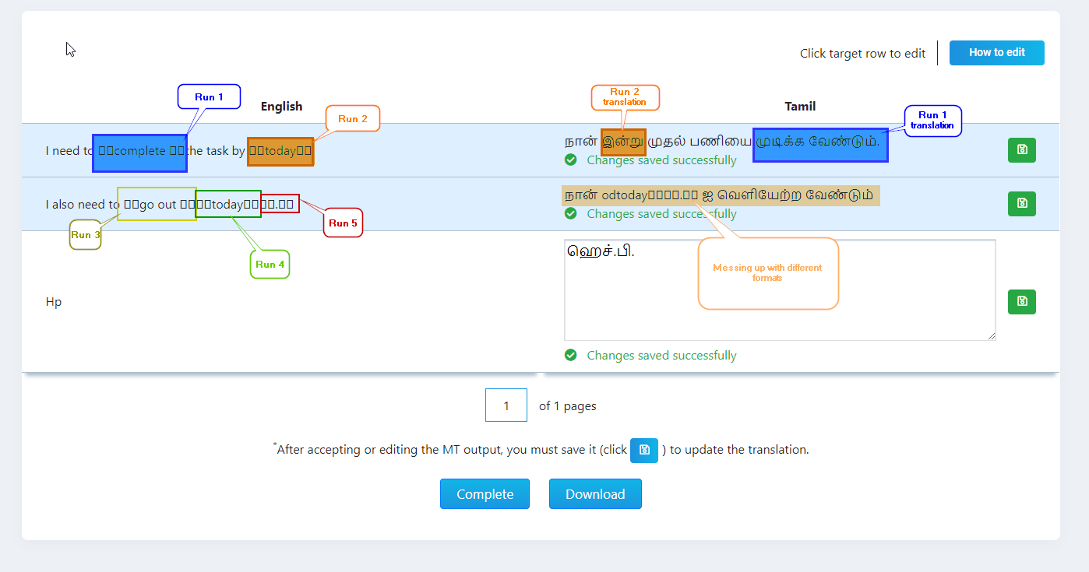Click the "Messing up with different formats" bubble
The image size is (1089, 572).
[x=768, y=272]
